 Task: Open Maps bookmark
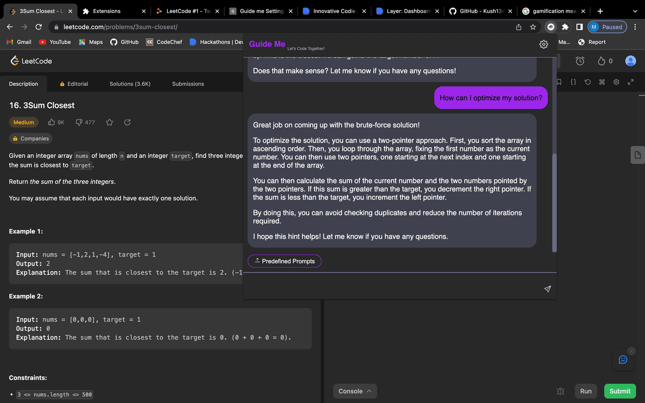tap(91, 42)
